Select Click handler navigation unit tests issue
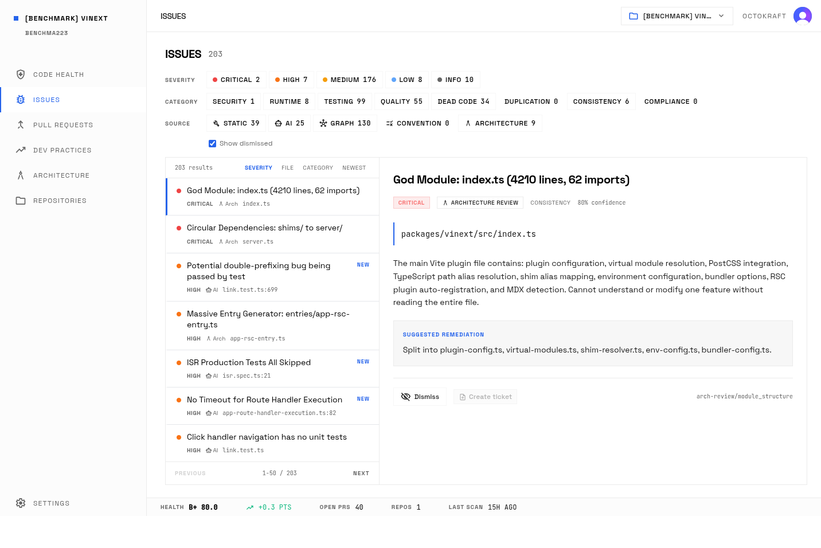The image size is (821, 548). [272, 443]
